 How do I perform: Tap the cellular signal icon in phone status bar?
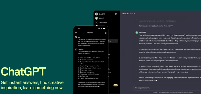99,28
